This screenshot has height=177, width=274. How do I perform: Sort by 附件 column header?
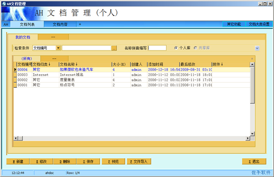[x=231, y=65]
